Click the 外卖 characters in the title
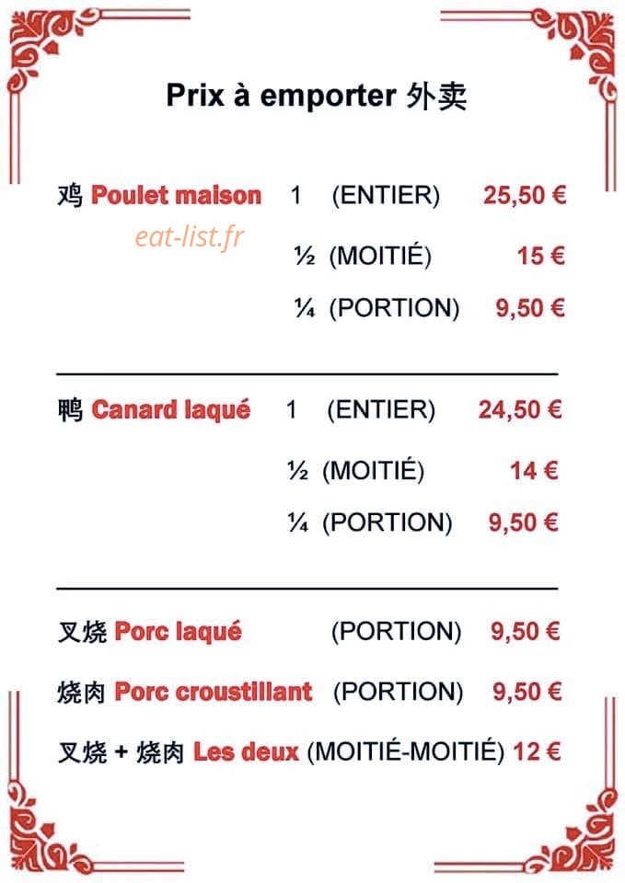Viewport: 625px width, 883px height. pos(436,96)
